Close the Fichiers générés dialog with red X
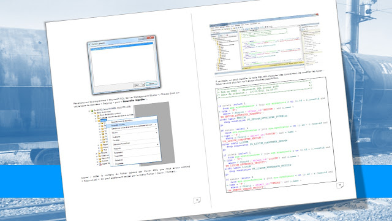The image size is (392, 221). 150,37
